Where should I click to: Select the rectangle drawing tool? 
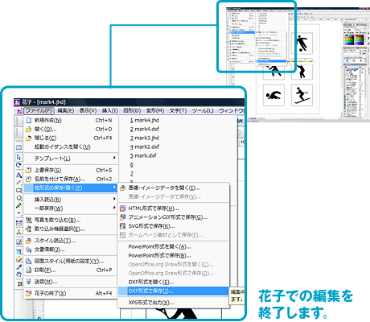point(18,191)
